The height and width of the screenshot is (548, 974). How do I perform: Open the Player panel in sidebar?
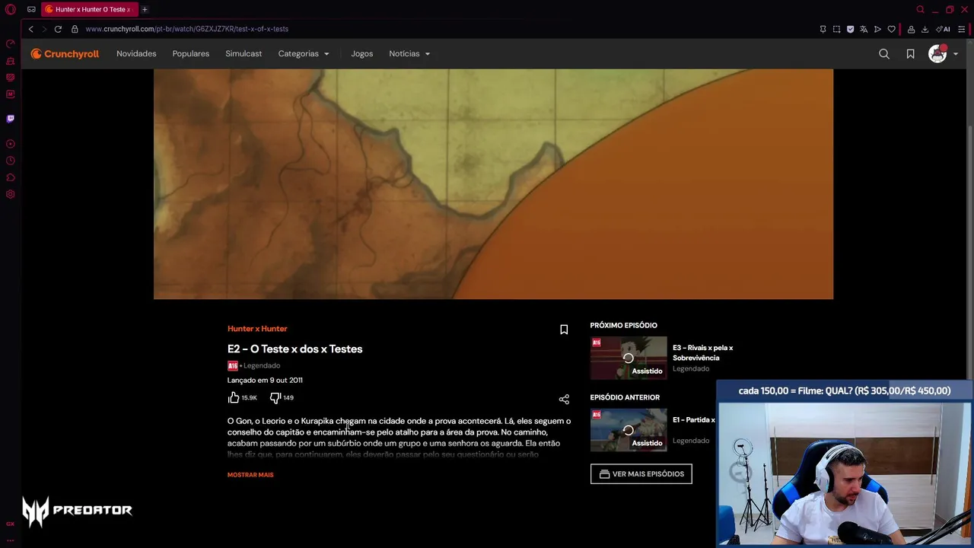10,144
